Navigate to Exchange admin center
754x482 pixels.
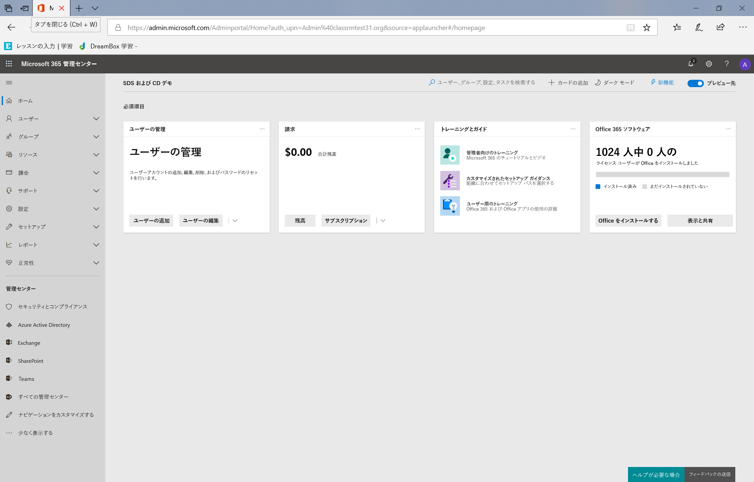coord(29,342)
